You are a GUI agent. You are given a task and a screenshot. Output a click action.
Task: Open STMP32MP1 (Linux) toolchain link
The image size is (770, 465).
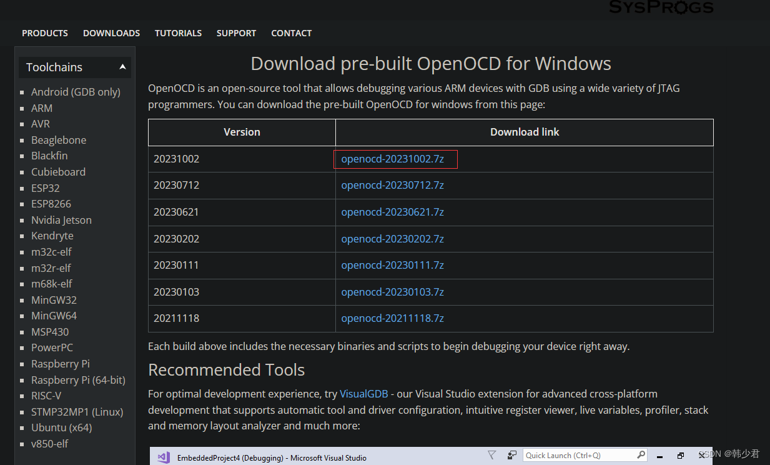tap(77, 412)
